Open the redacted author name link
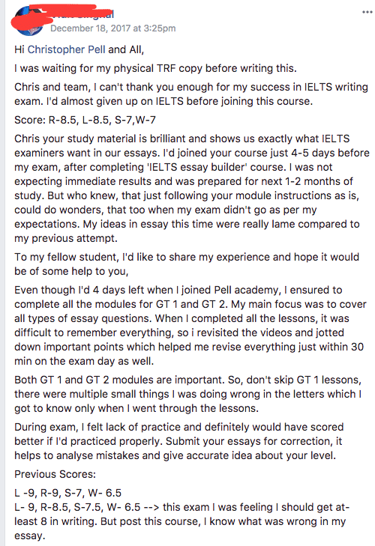 tap(82, 14)
